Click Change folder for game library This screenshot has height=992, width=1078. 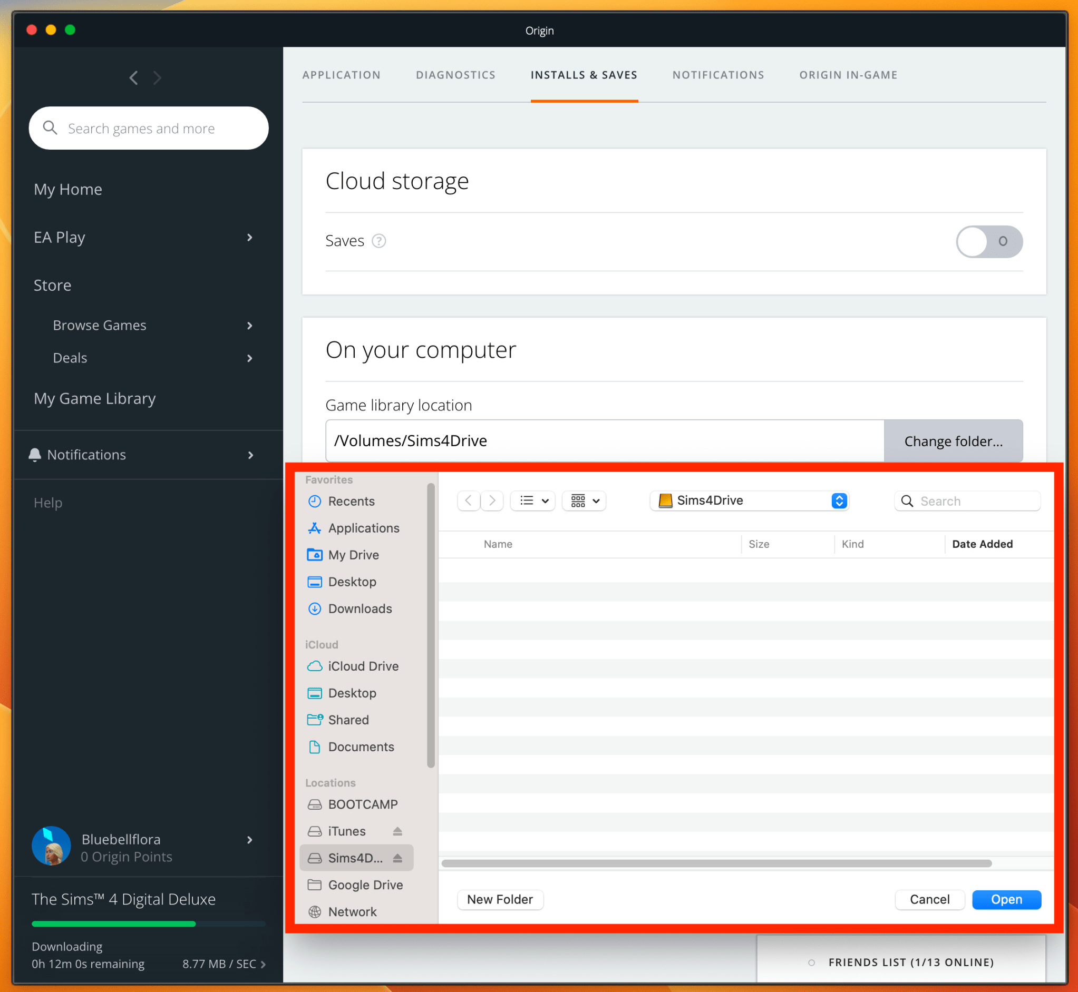coord(953,441)
